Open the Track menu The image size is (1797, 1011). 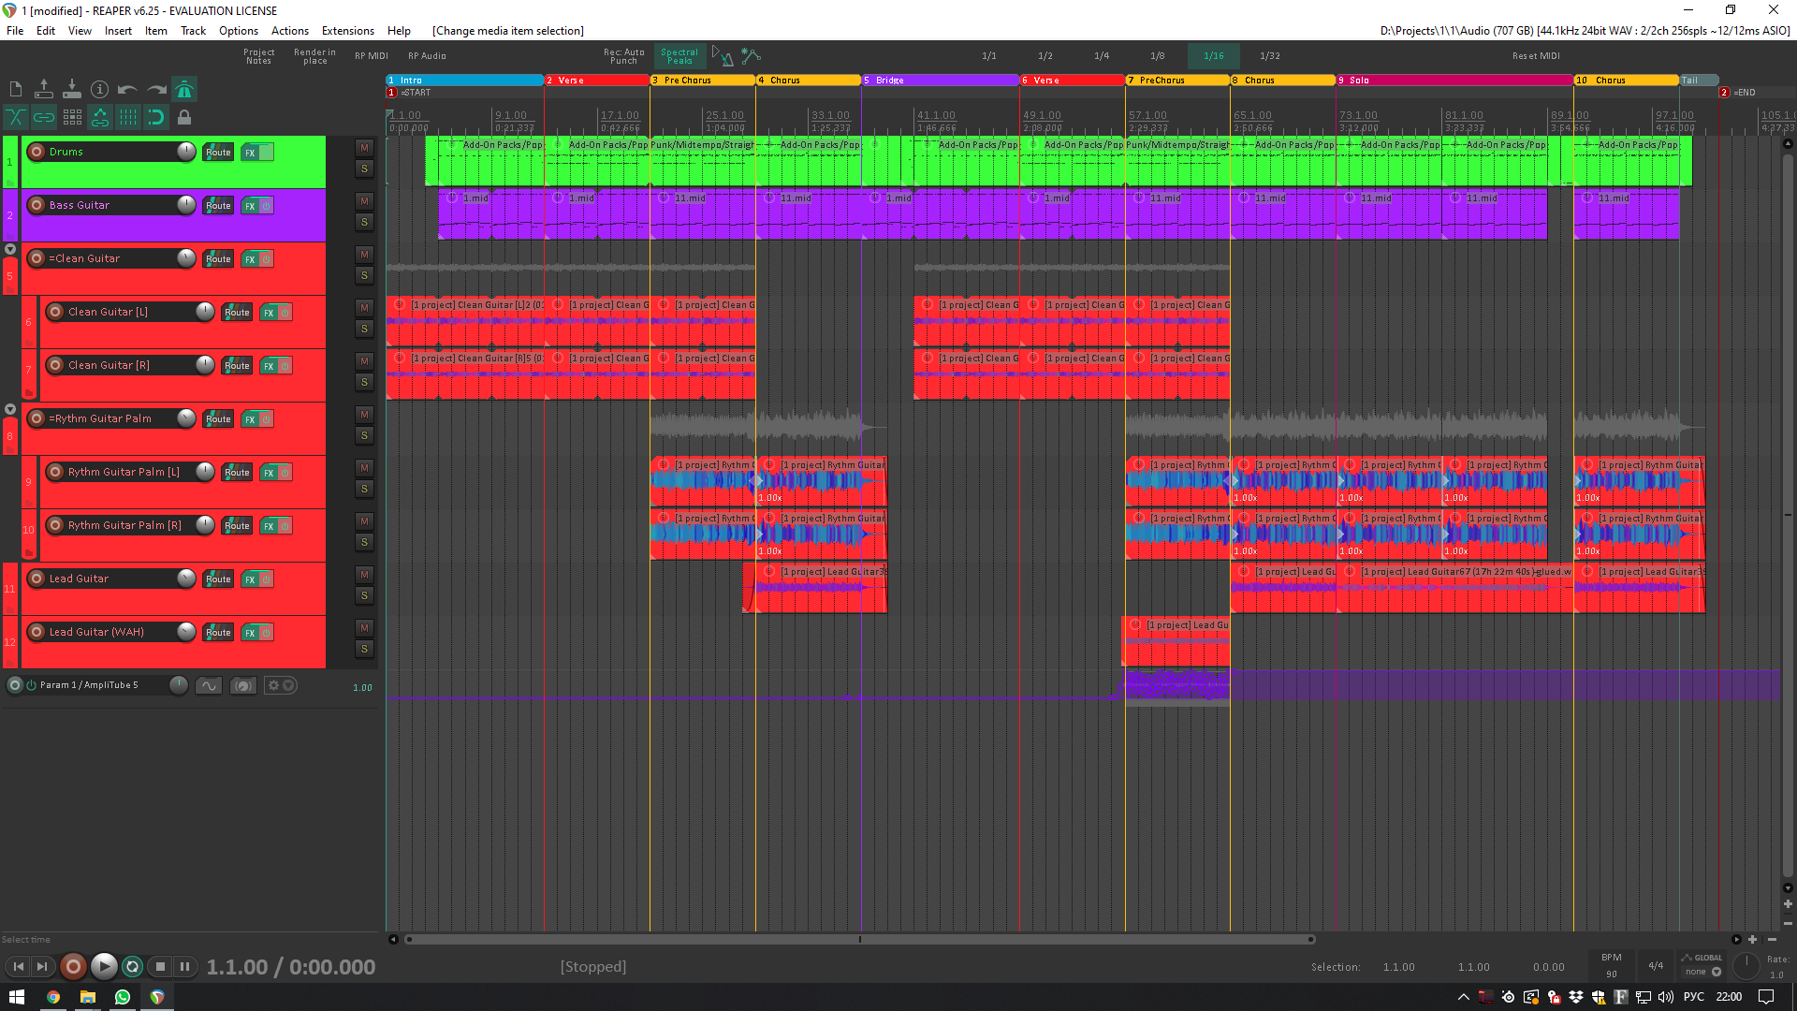pos(193,31)
